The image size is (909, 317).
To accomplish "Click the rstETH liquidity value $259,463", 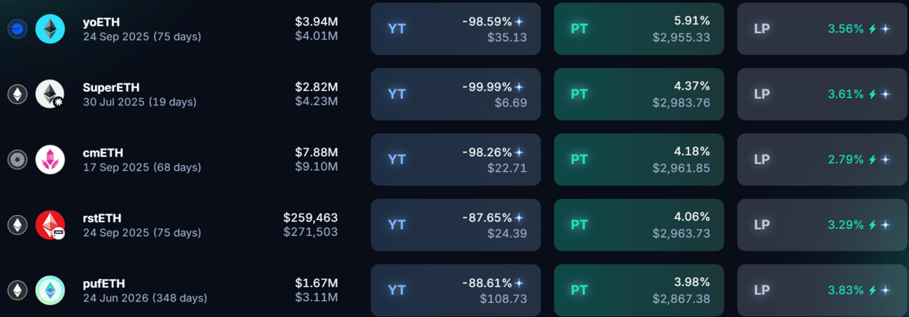I will click(310, 218).
